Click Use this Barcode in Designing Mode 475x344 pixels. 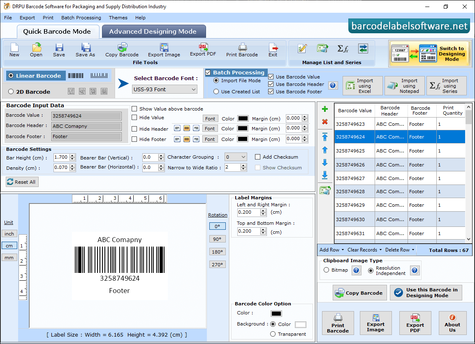click(426, 293)
